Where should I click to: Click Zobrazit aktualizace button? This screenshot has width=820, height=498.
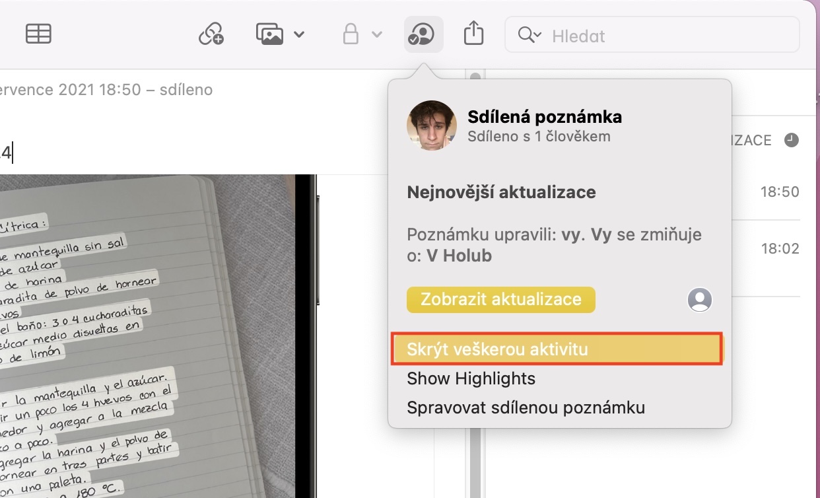[x=501, y=299]
